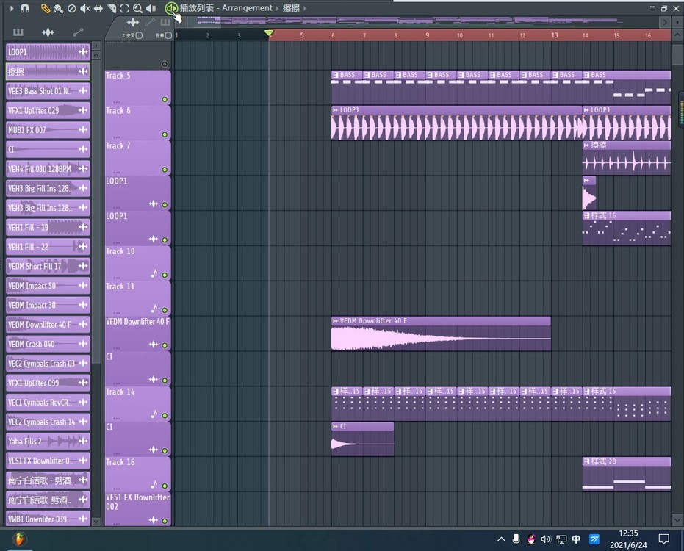Toggle the magnet snap option
684x551 pixels.
click(x=24, y=8)
